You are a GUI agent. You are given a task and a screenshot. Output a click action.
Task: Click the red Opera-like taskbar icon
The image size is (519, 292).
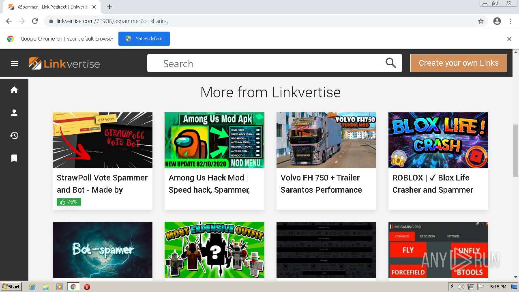point(87,287)
